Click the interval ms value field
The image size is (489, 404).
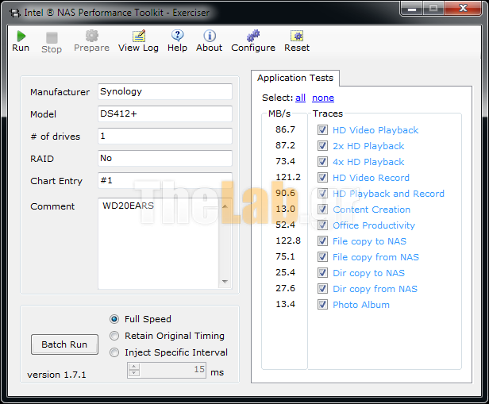point(173,370)
